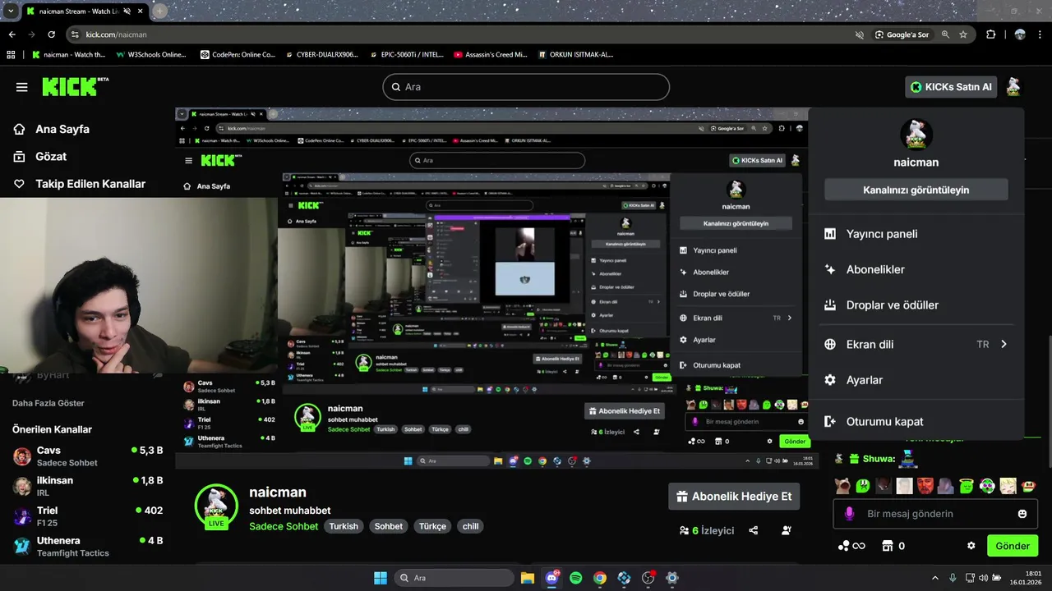Open Ana Sayfa home icon in sidebar

tap(20, 129)
